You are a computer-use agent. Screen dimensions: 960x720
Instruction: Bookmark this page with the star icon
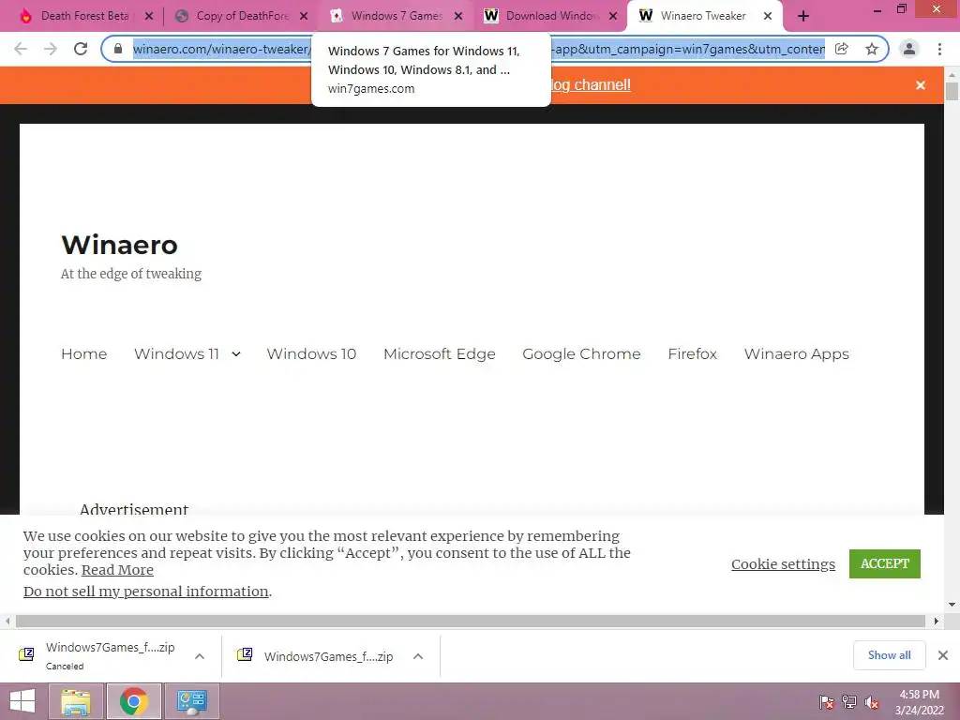(x=872, y=49)
